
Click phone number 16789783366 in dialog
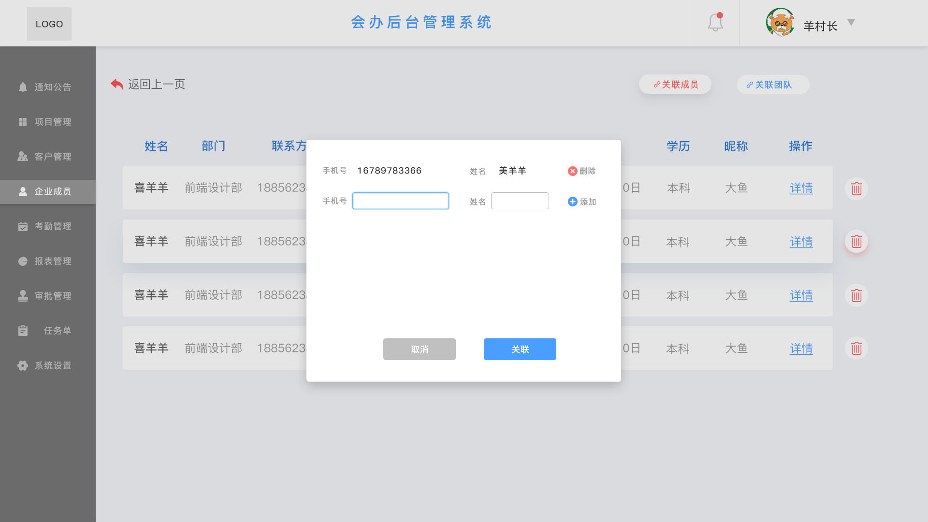click(390, 171)
